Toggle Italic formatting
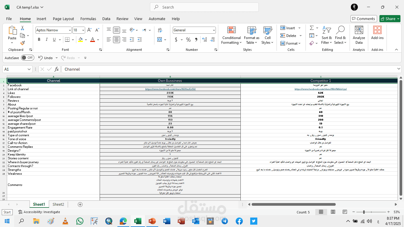The width and height of the screenshot is (404, 227). pos(47,40)
